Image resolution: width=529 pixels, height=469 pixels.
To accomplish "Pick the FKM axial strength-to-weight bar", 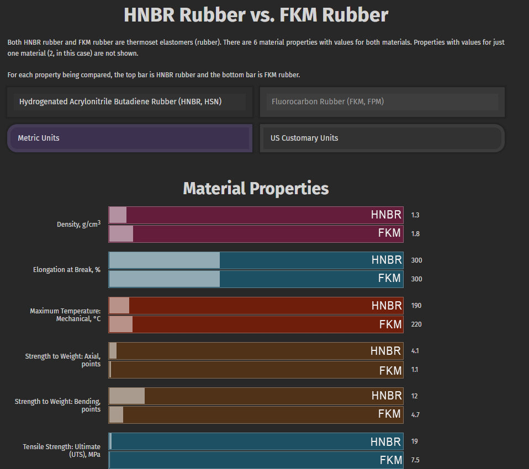I will click(256, 369).
